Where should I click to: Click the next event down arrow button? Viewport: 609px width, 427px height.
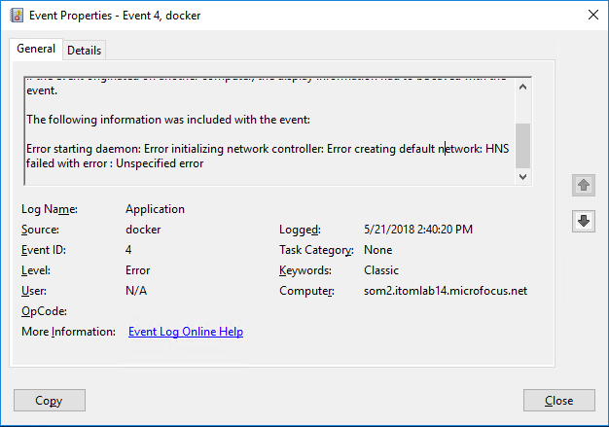point(584,221)
